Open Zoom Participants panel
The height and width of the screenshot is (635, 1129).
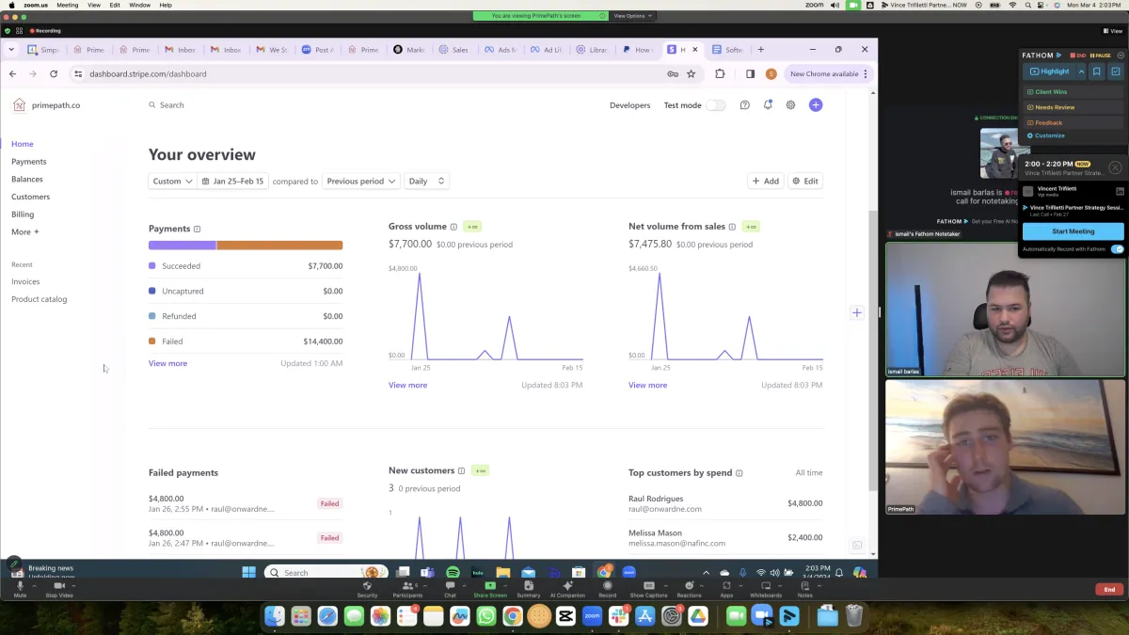(408, 588)
